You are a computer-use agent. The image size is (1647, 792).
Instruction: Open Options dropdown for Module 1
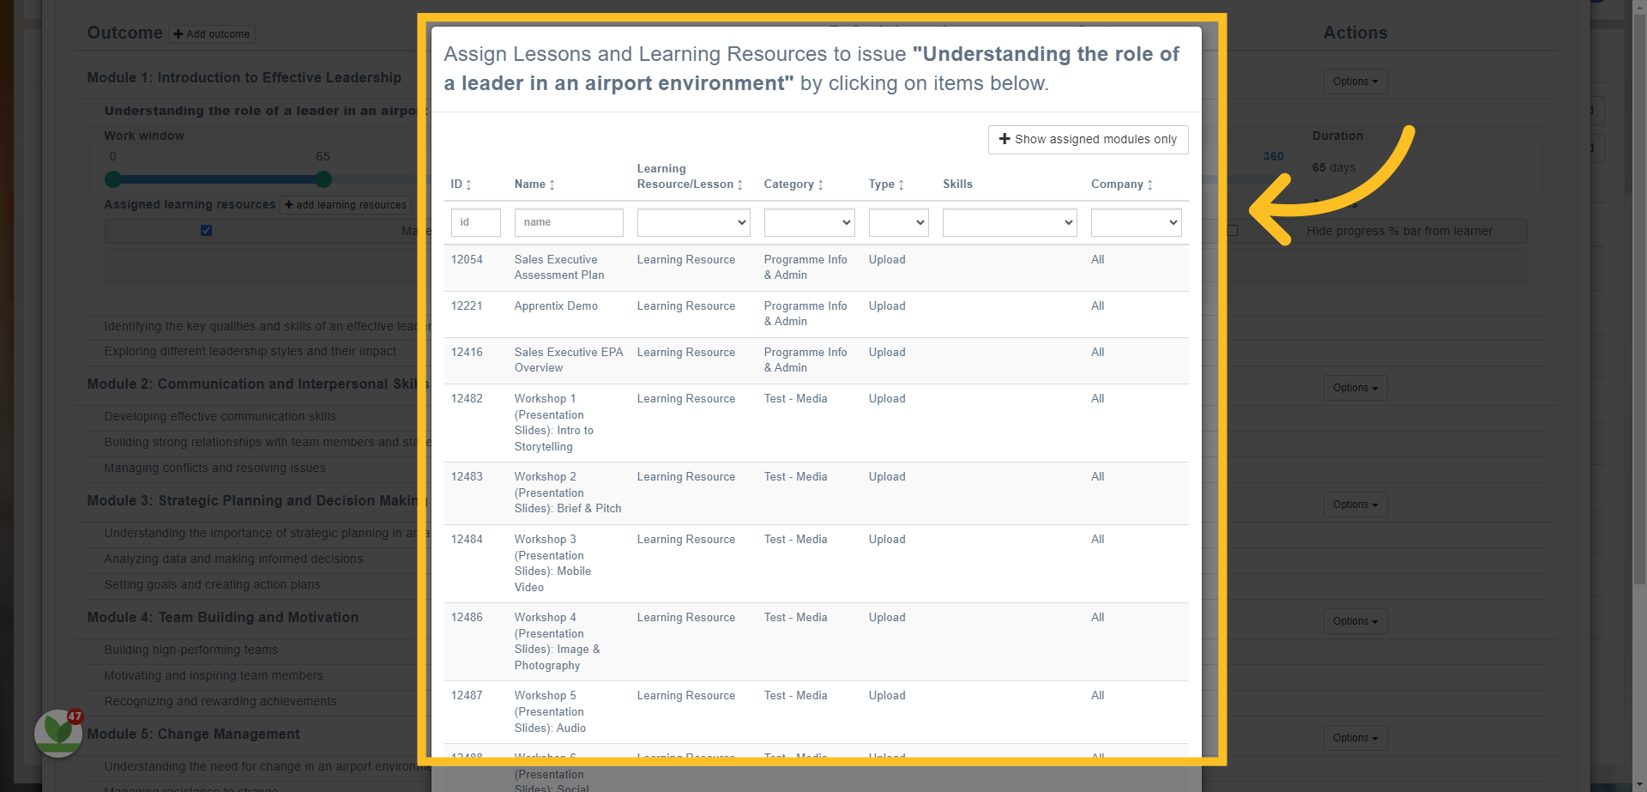[1354, 82]
